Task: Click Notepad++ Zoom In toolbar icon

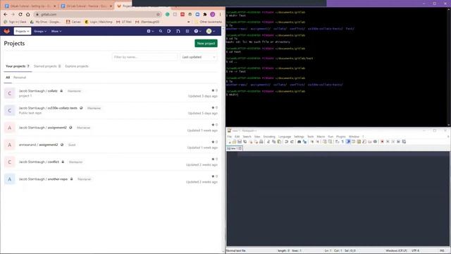Action: click(x=311, y=142)
